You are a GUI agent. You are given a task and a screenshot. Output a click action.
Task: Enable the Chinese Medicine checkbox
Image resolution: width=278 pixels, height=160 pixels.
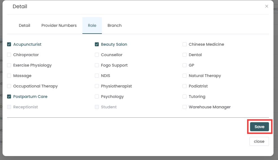pyautogui.click(x=185, y=44)
